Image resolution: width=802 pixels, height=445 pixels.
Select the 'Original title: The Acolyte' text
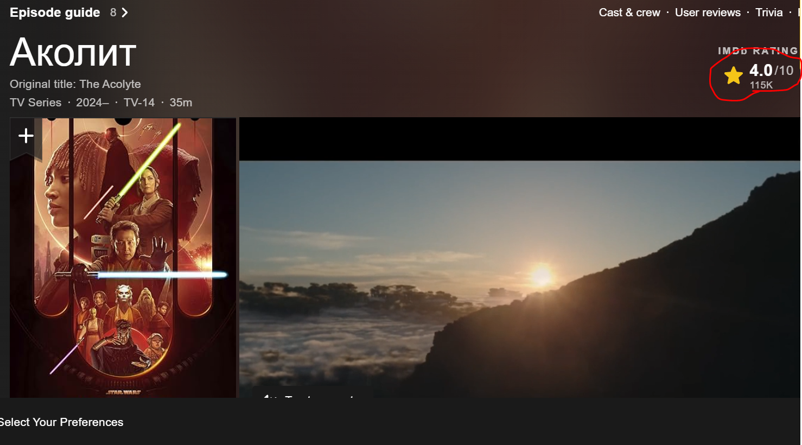[x=75, y=84]
